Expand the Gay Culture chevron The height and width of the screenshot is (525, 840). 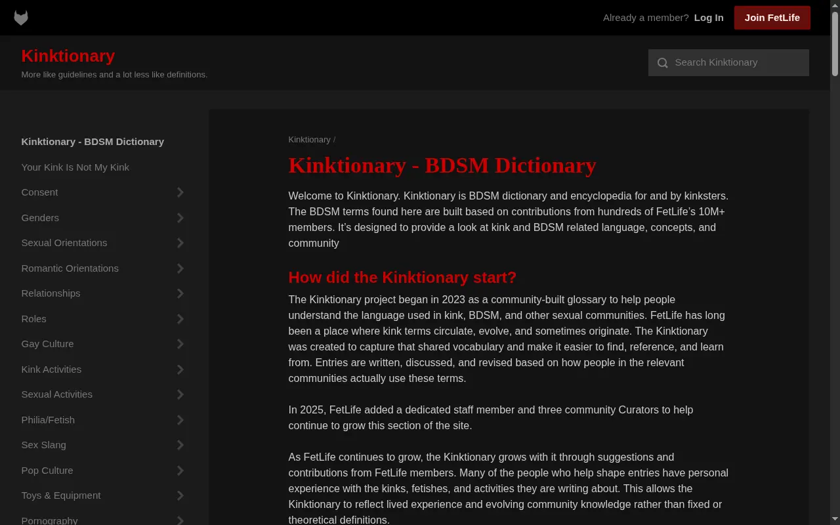coord(180,344)
